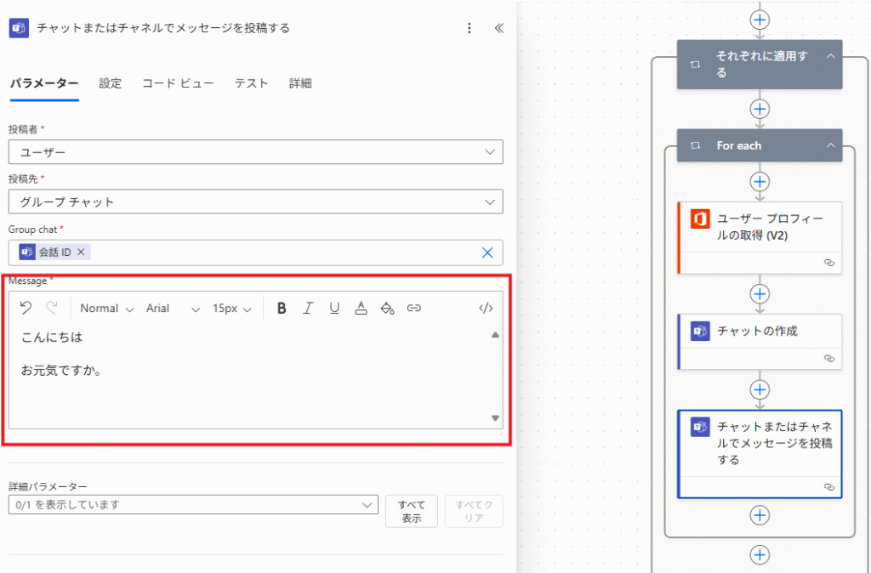This screenshot has width=871, height=573.
Task: Click the すべて表示 button
Action: (412, 512)
